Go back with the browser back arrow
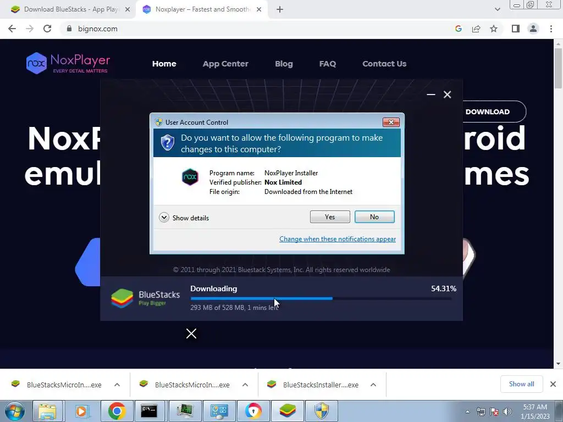 coord(12,29)
